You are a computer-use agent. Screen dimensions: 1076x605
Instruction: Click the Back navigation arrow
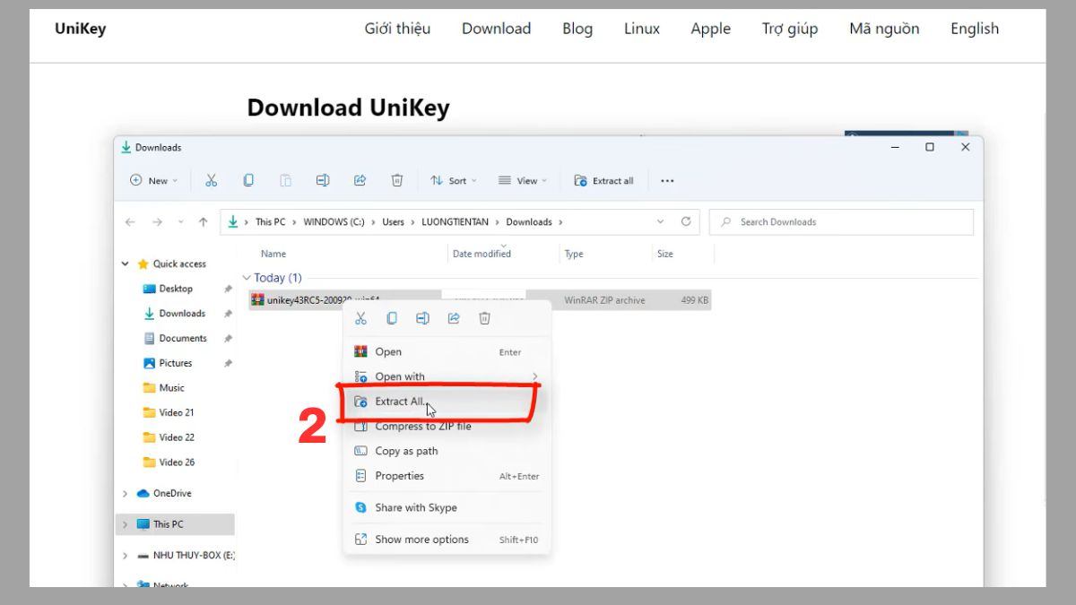(x=130, y=222)
